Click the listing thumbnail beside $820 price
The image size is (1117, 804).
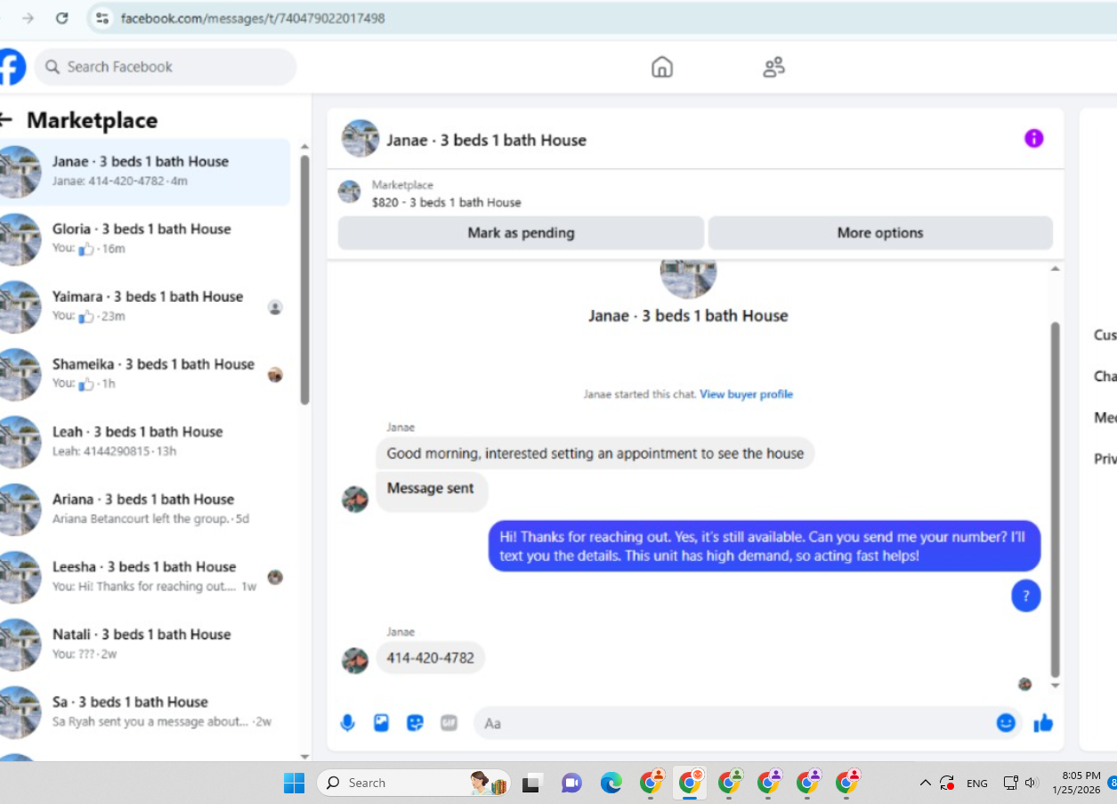[350, 191]
